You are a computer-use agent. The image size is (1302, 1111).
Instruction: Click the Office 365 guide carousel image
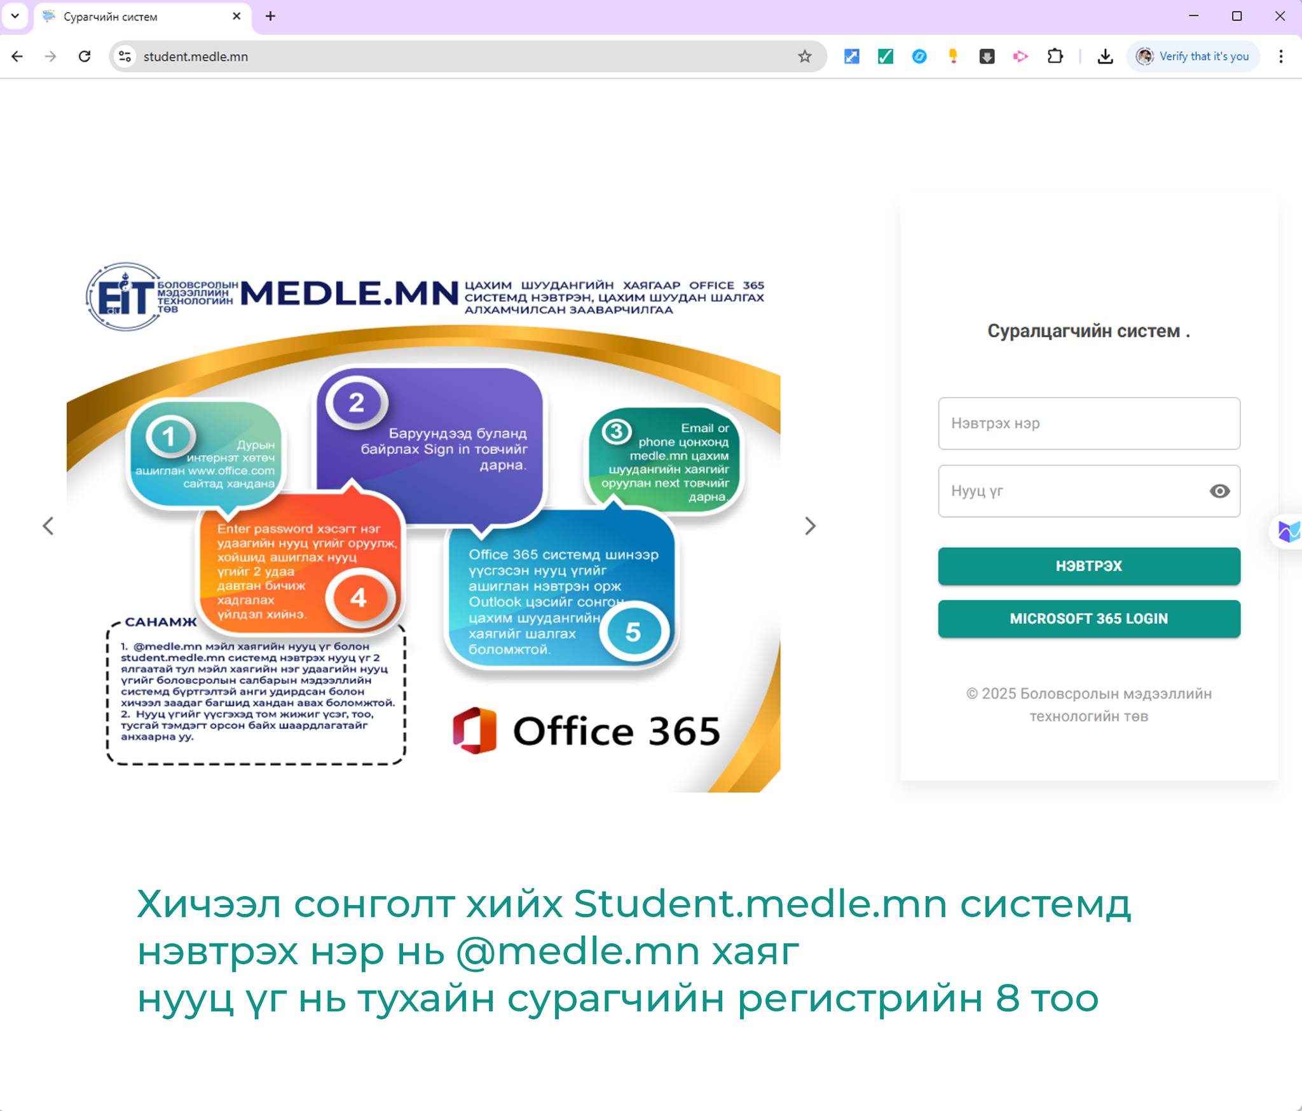click(x=423, y=526)
